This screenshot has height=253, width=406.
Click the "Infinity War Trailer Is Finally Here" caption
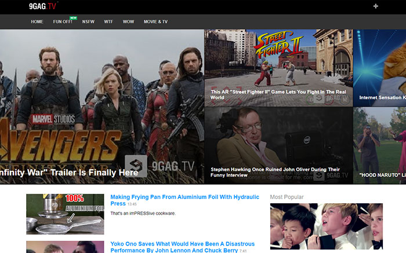pyautogui.click(x=69, y=173)
